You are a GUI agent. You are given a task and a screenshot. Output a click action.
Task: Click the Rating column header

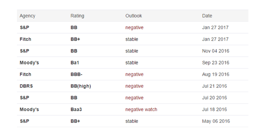pos(77,16)
